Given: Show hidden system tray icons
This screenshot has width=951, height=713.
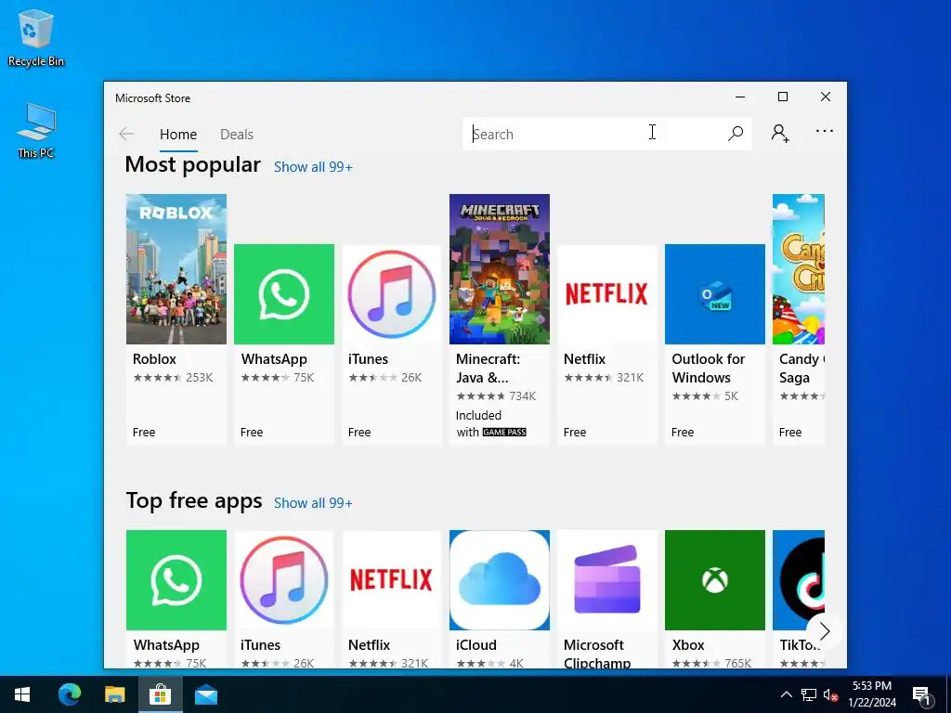Looking at the screenshot, I should pyautogui.click(x=786, y=694).
